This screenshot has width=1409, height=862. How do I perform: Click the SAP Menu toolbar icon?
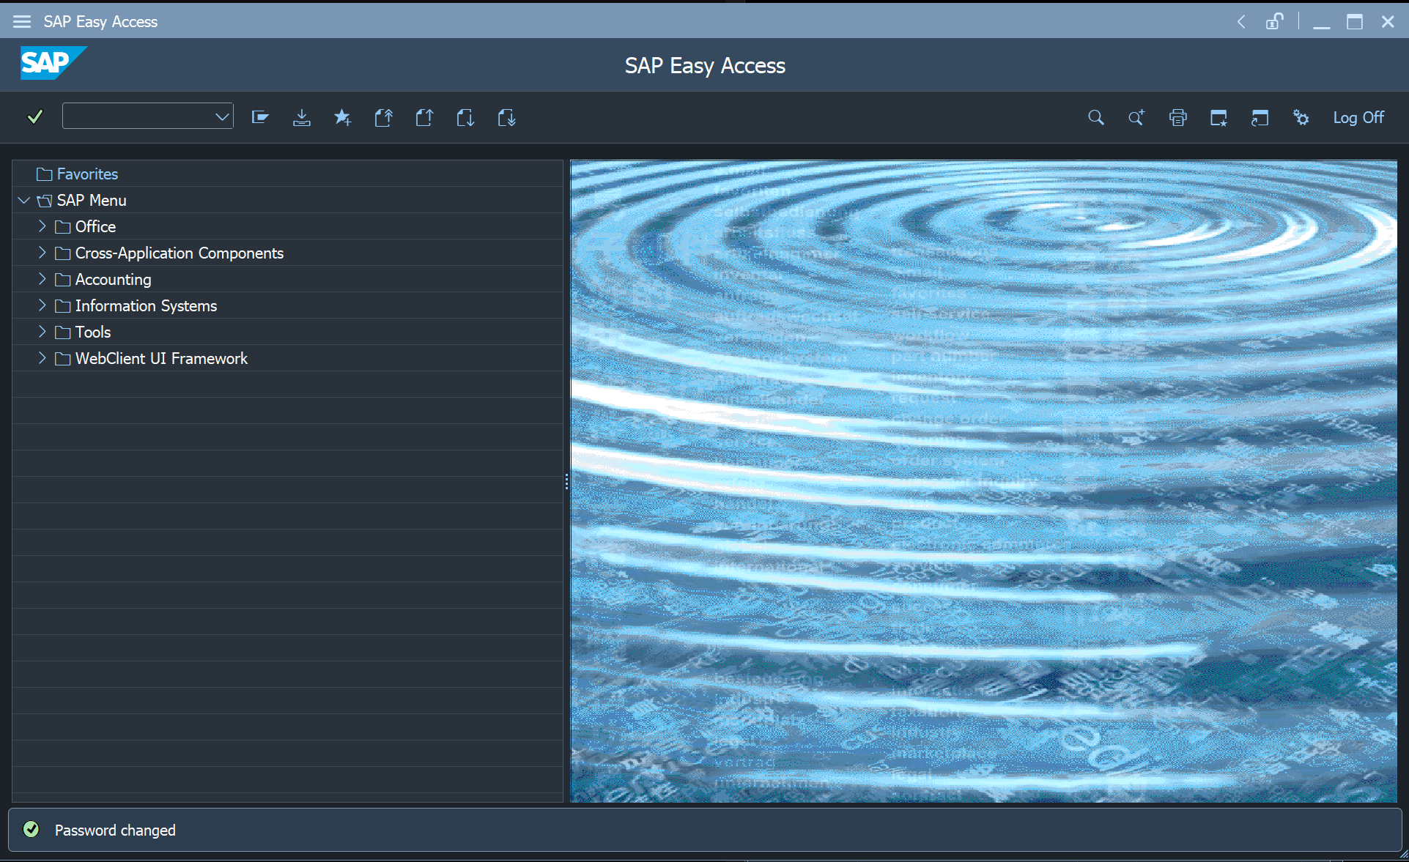pos(260,117)
